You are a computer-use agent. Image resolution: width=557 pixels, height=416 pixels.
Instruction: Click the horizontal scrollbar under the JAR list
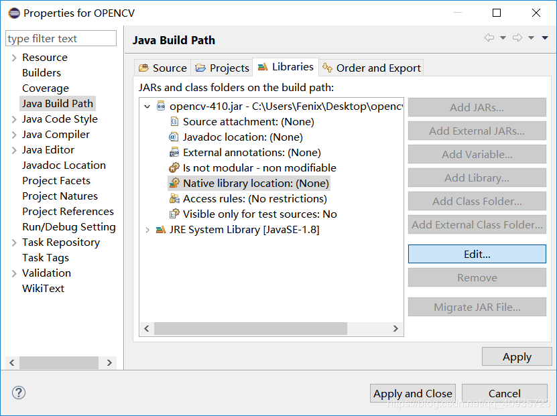(251, 329)
